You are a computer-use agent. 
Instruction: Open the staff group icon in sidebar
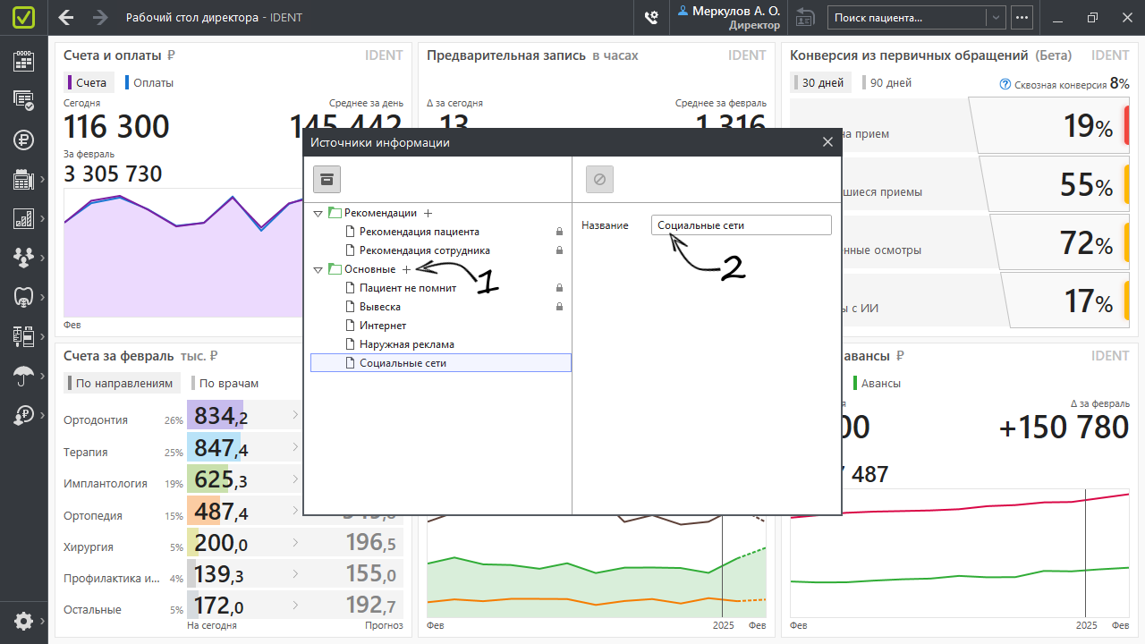point(24,258)
